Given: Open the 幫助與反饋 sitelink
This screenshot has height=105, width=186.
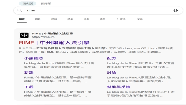Looking at the screenshot, I should [119, 87].
